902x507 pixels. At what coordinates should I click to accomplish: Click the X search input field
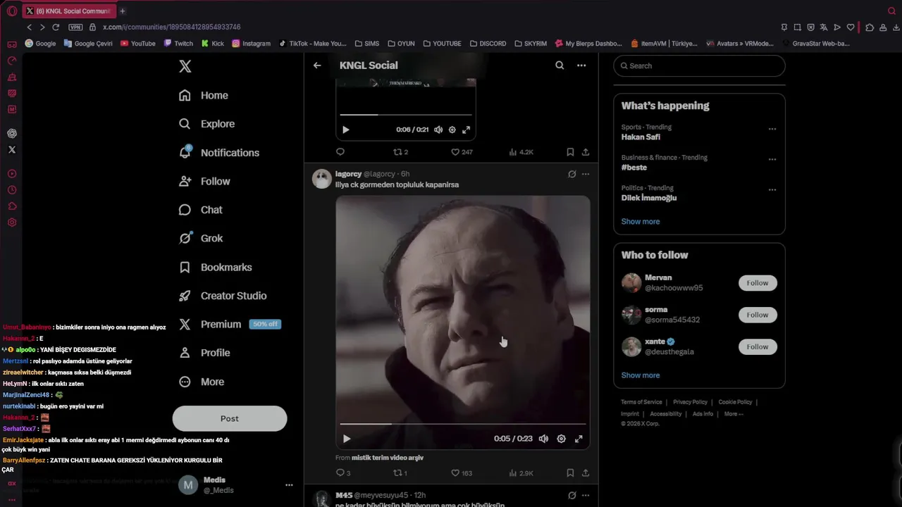699,65
